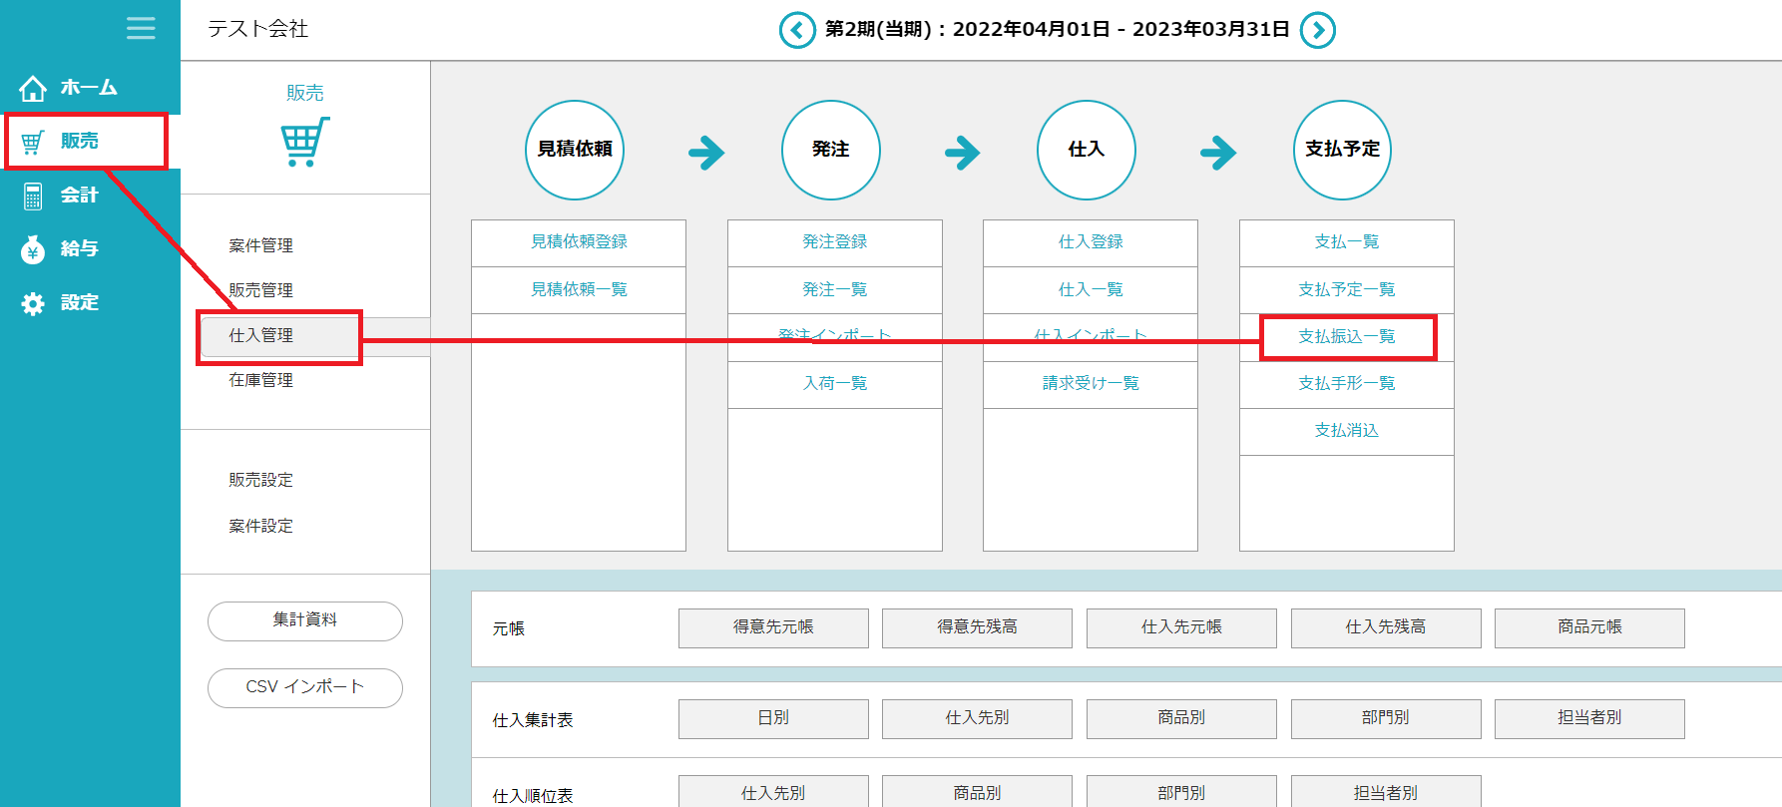Click the Home house icon
The image size is (1782, 807).
tap(33, 89)
